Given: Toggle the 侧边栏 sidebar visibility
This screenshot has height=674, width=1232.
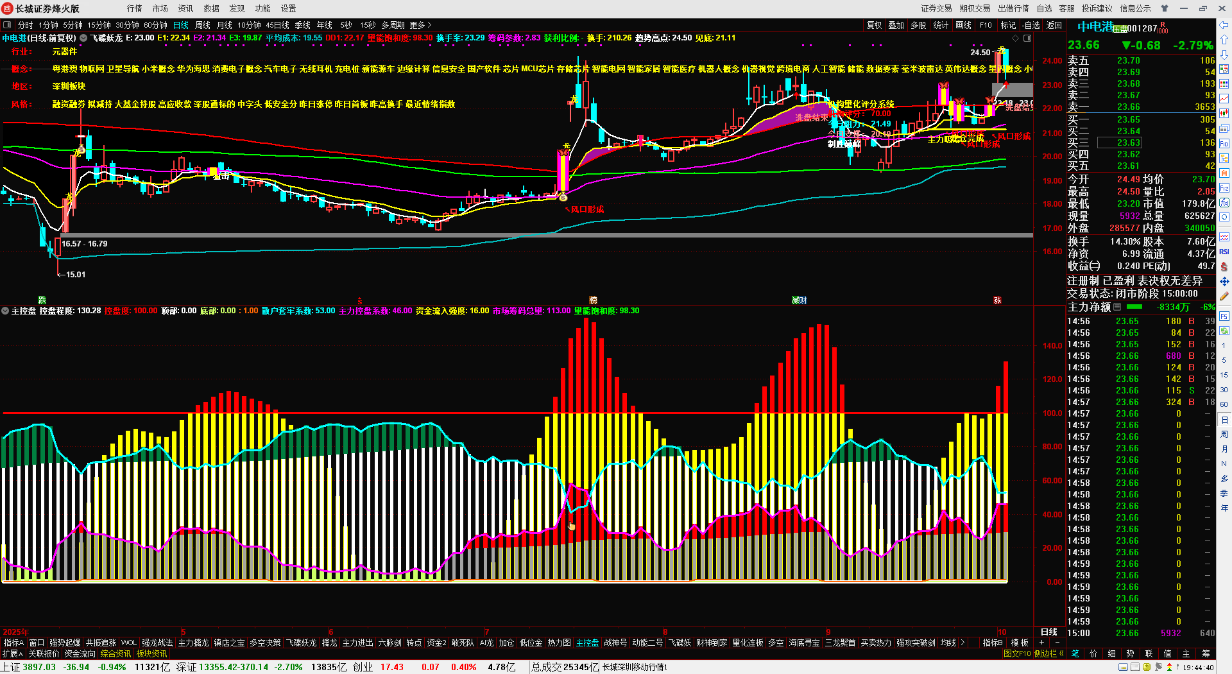Looking at the screenshot, I should pos(1049,653).
